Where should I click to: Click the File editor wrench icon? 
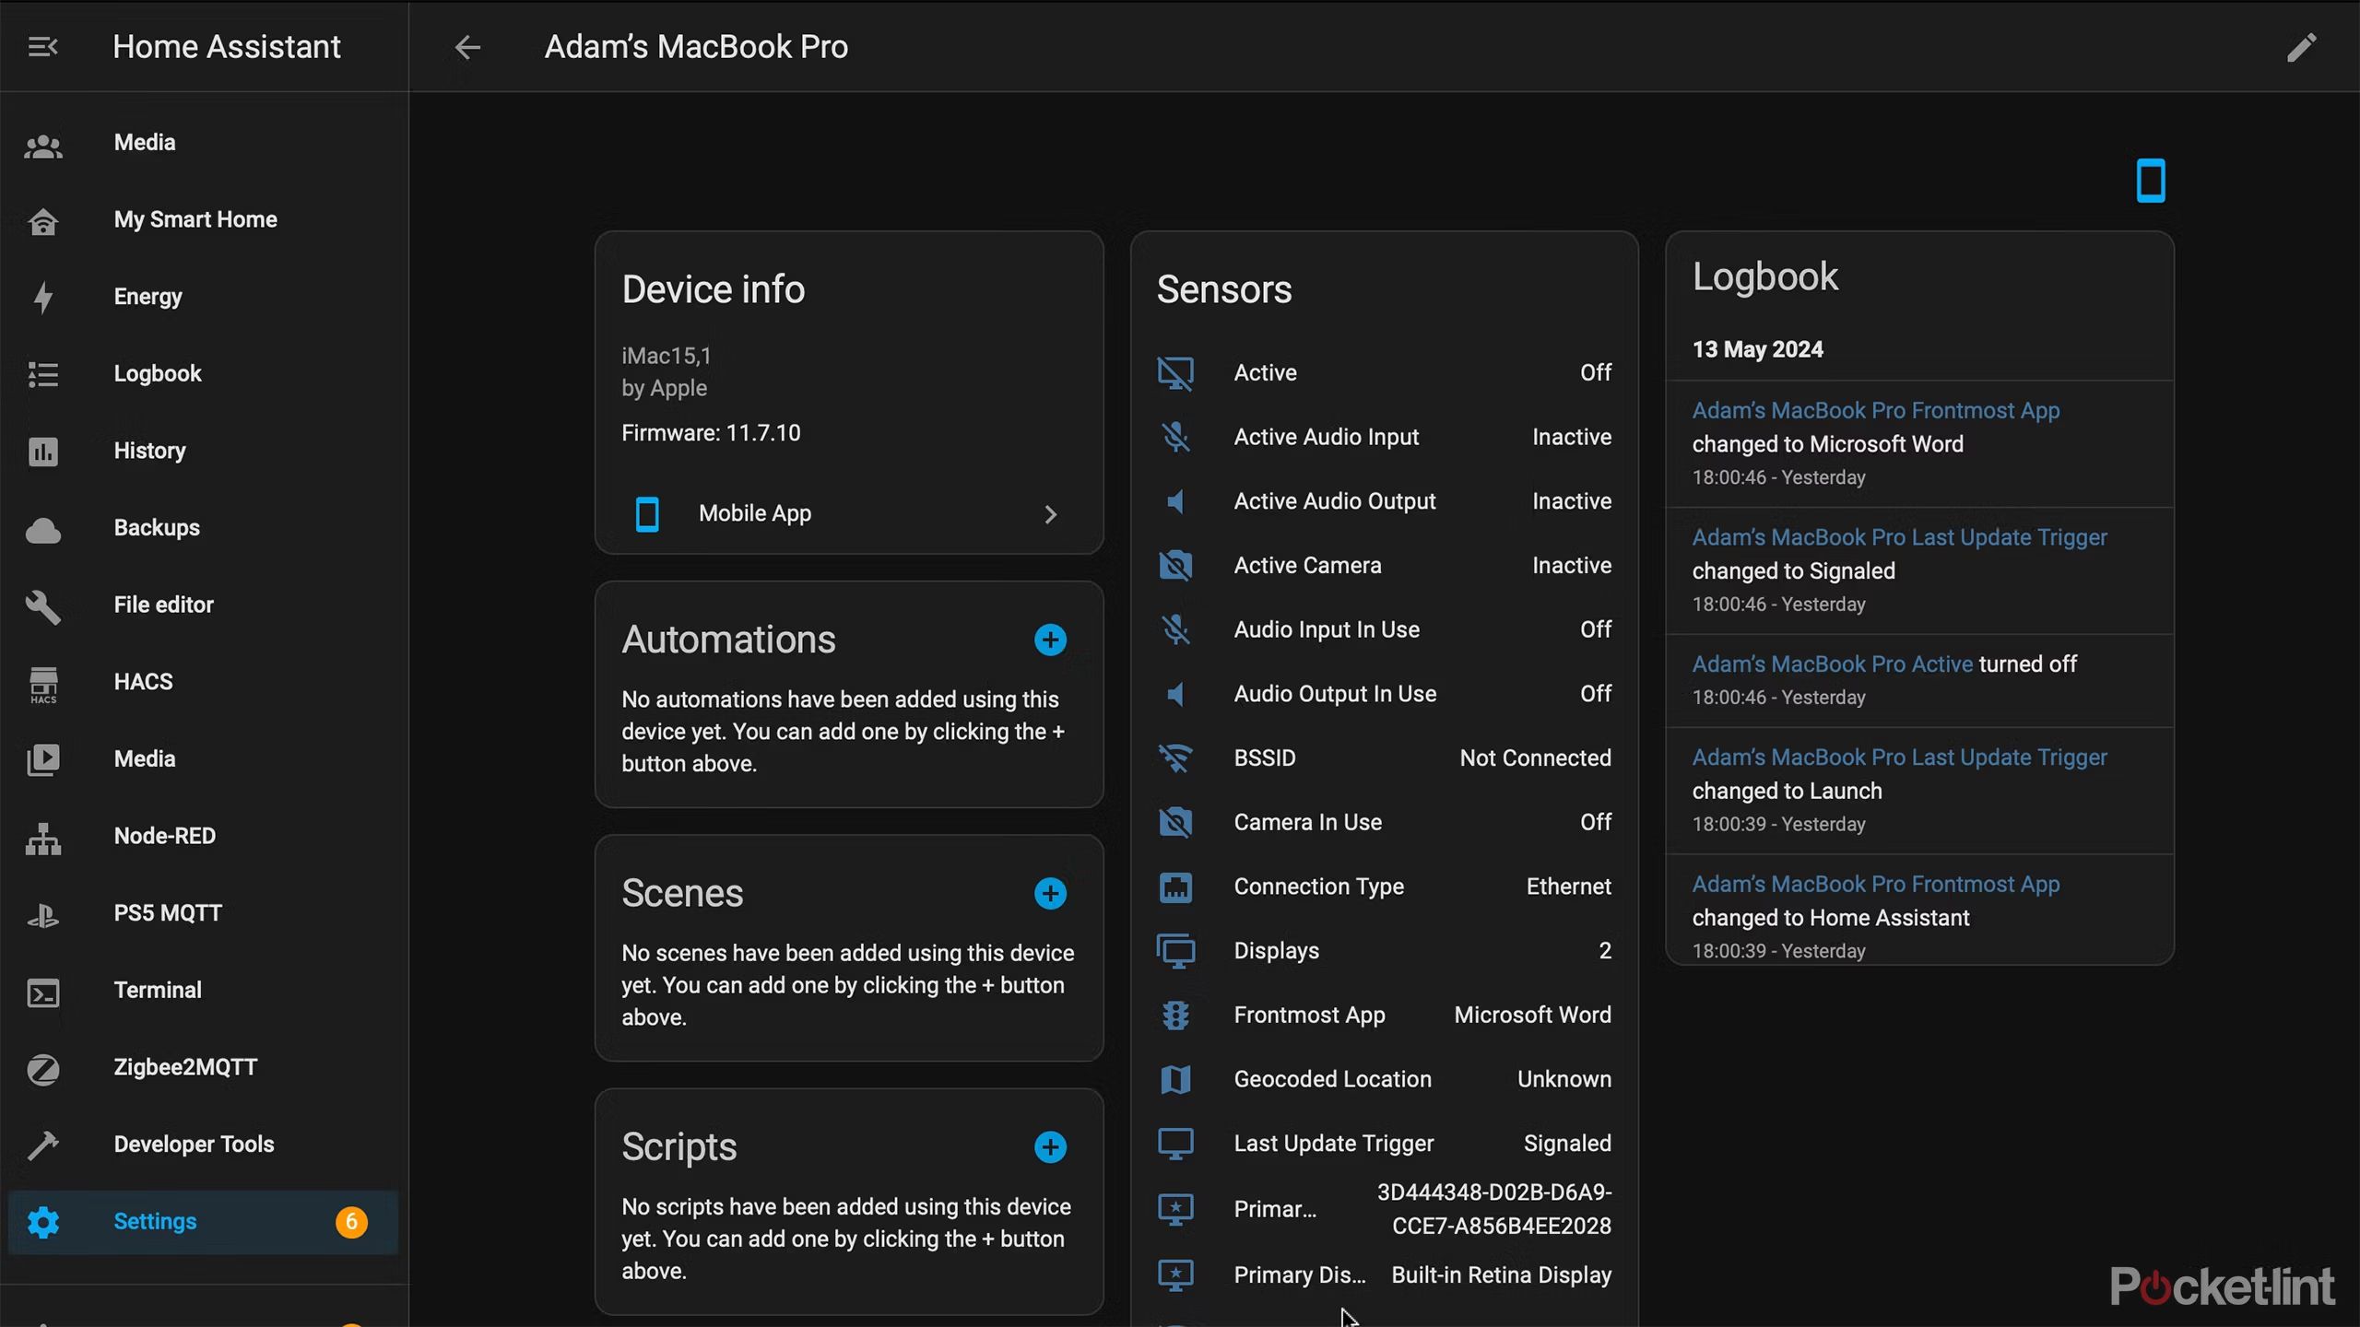pyautogui.click(x=43, y=606)
